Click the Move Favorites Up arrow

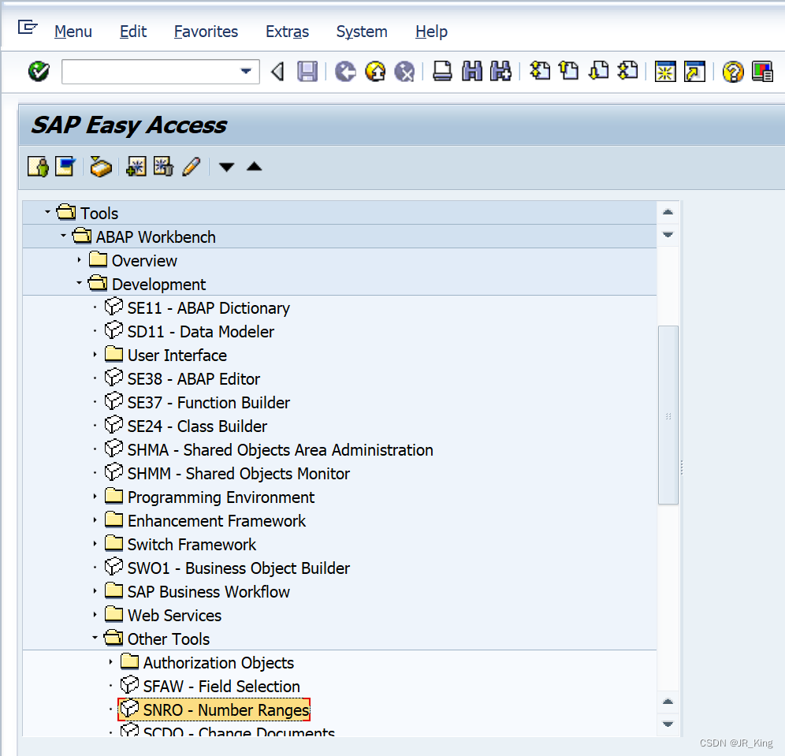(x=255, y=166)
